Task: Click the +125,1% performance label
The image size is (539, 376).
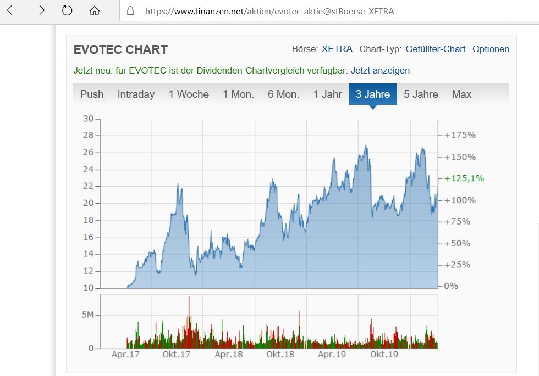Action: (464, 178)
